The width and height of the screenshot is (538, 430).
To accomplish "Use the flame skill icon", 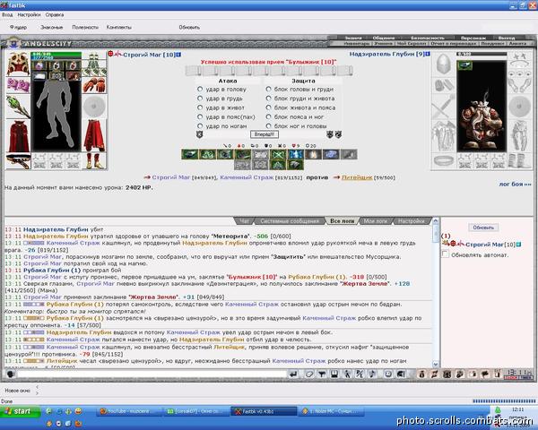I will [x=313, y=154].
